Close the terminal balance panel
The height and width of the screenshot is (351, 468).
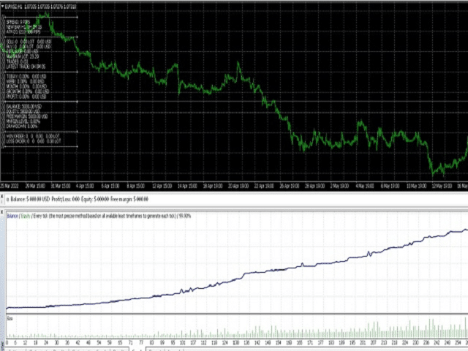click(x=1, y=197)
